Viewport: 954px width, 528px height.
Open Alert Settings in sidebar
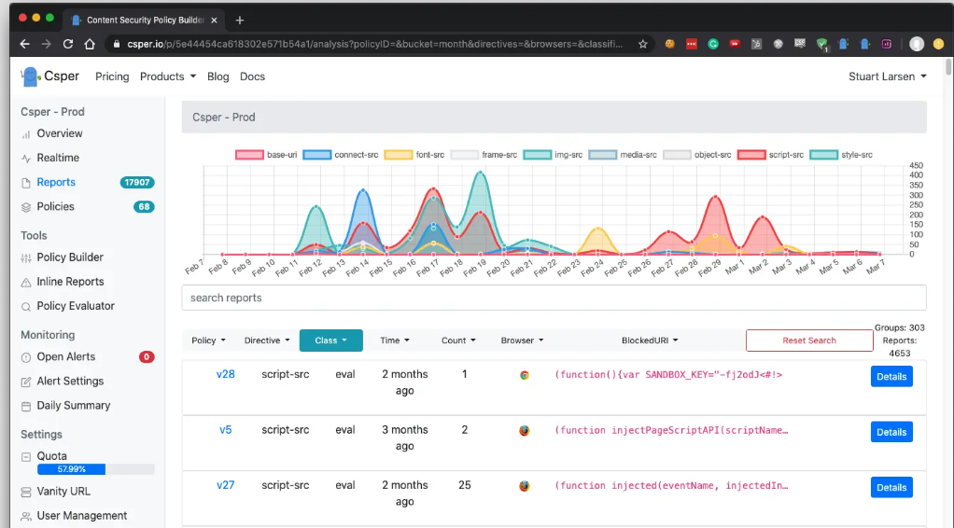point(70,382)
